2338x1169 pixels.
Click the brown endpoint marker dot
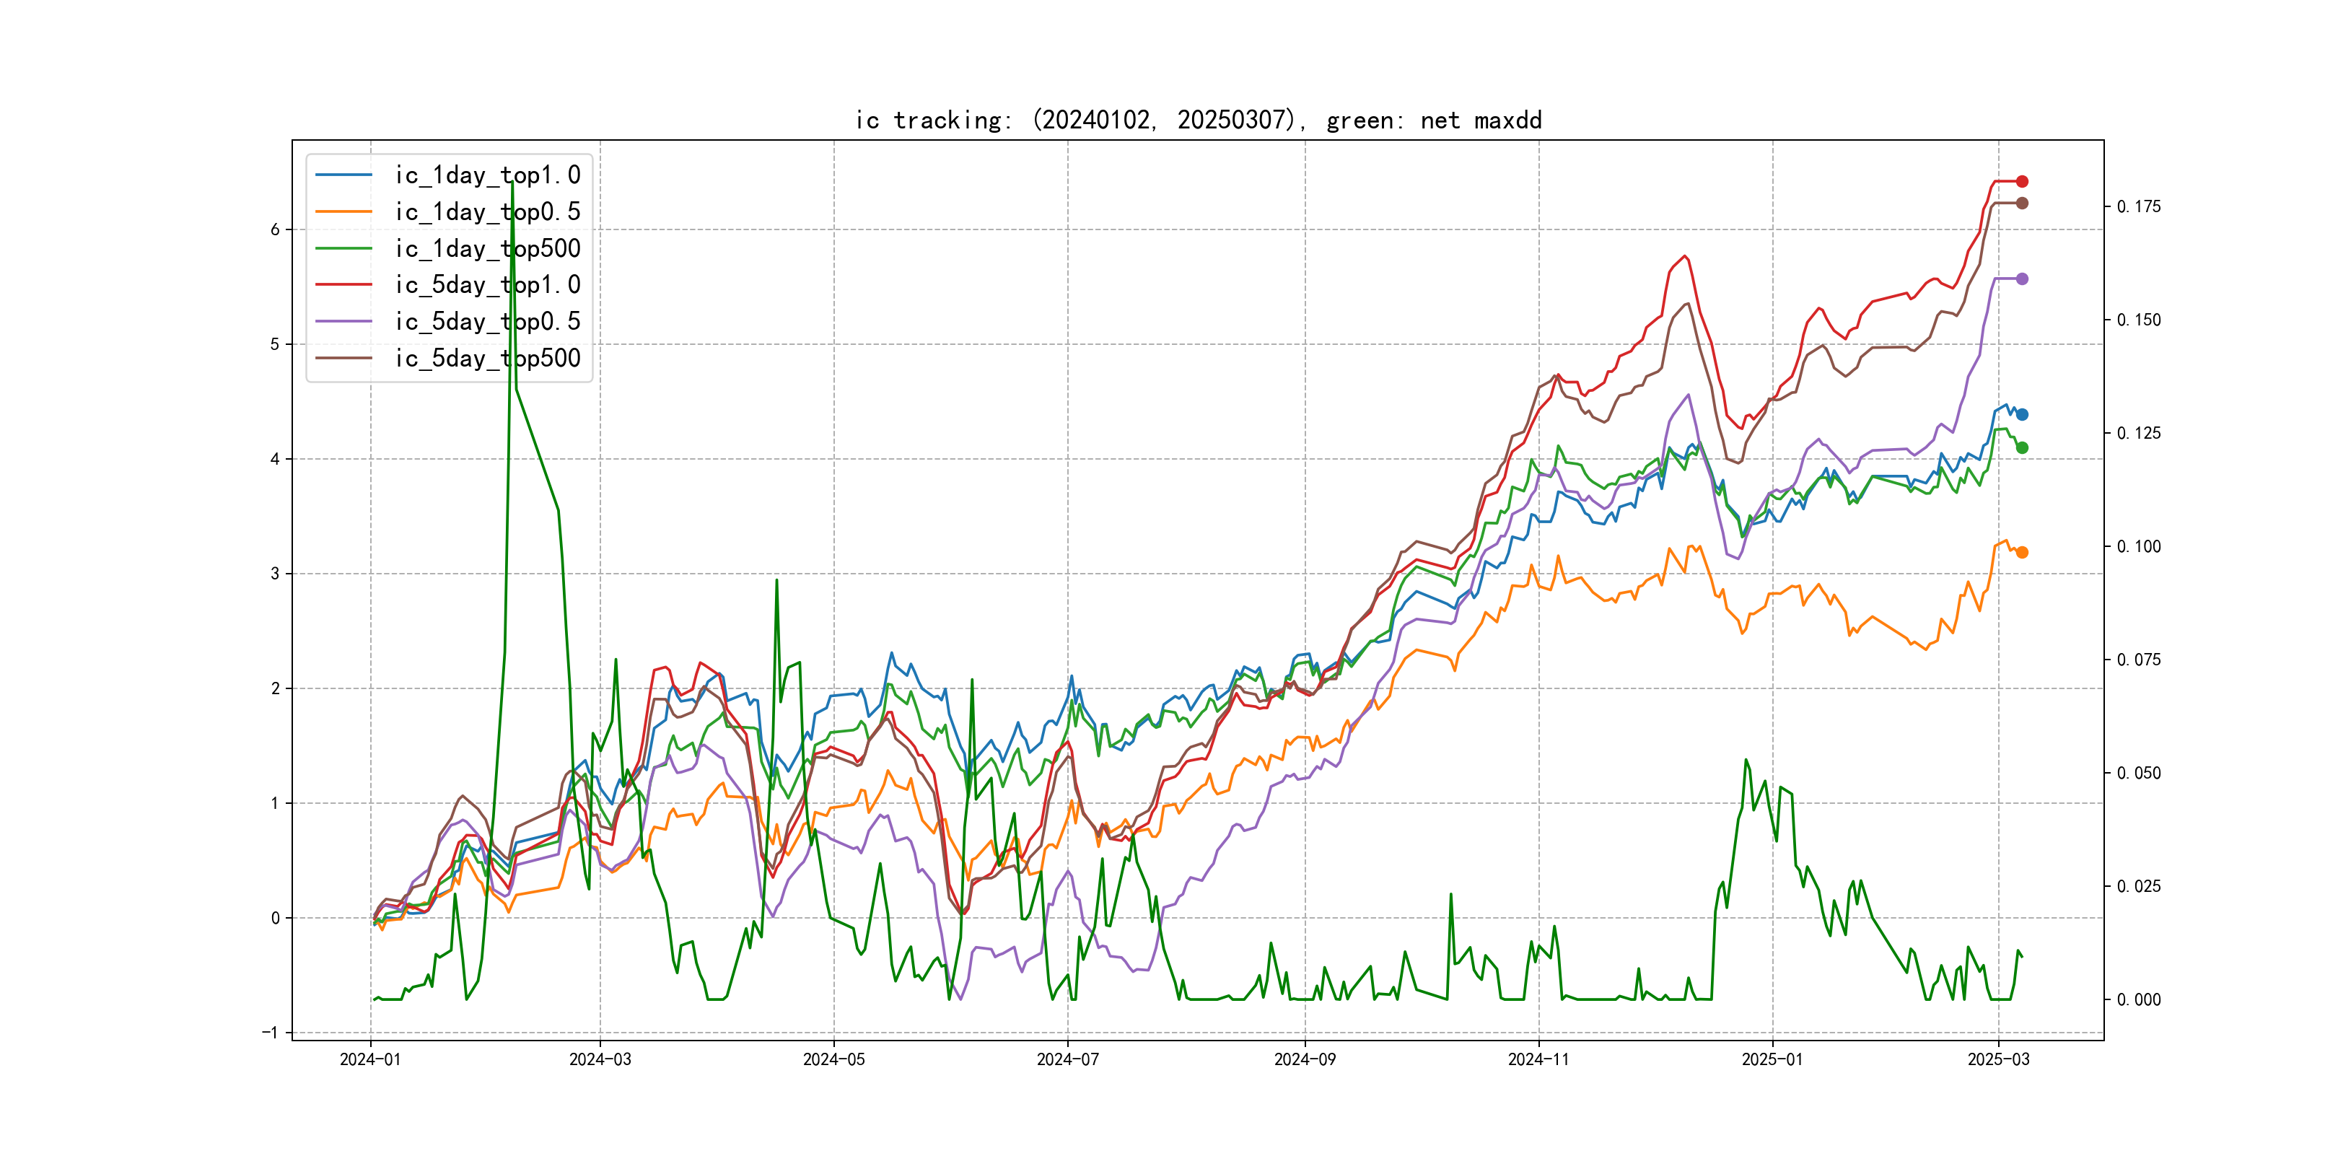point(2022,203)
